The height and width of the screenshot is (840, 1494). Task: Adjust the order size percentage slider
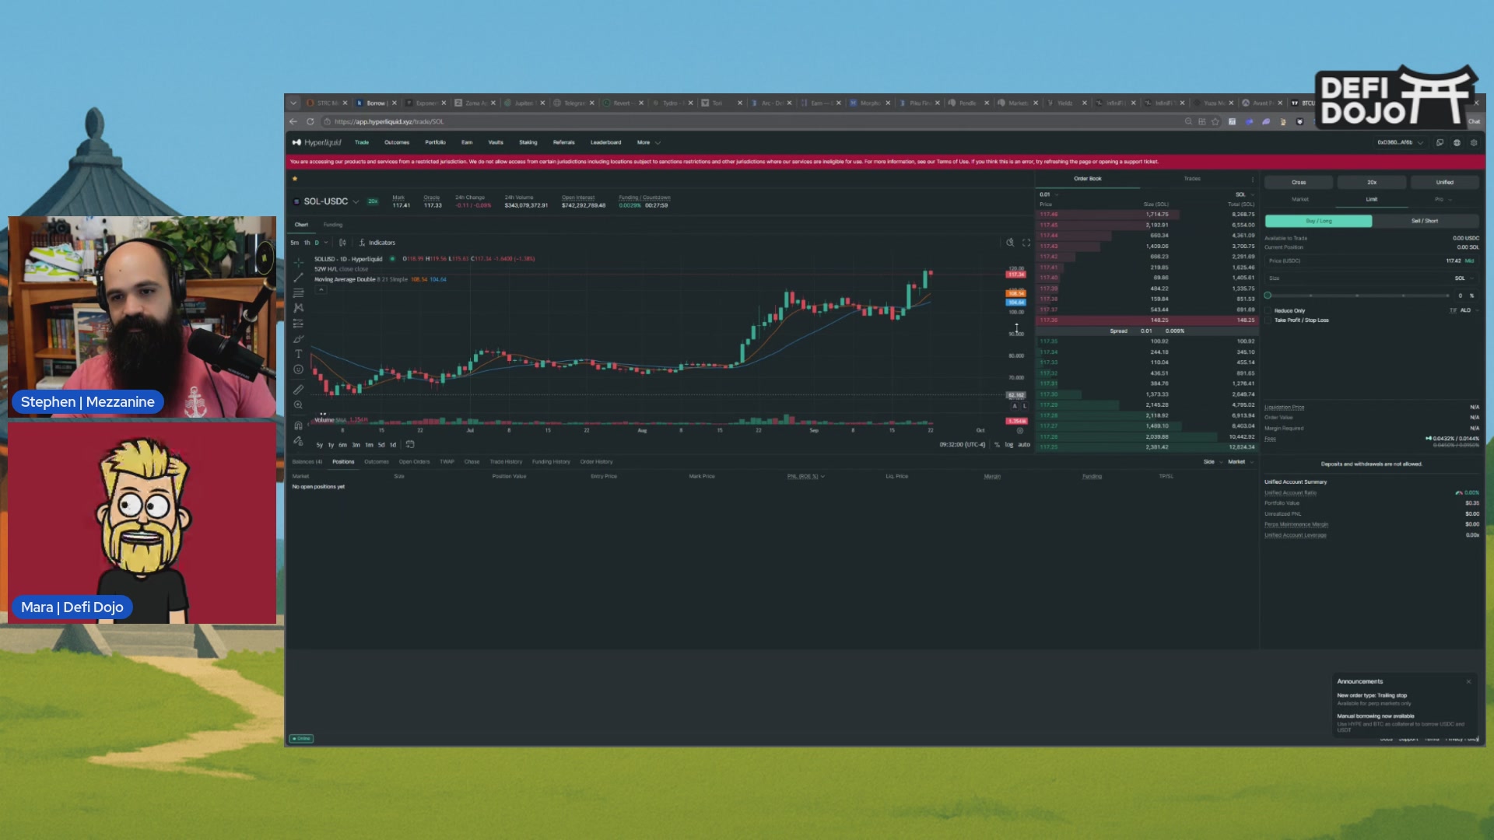[1357, 296]
